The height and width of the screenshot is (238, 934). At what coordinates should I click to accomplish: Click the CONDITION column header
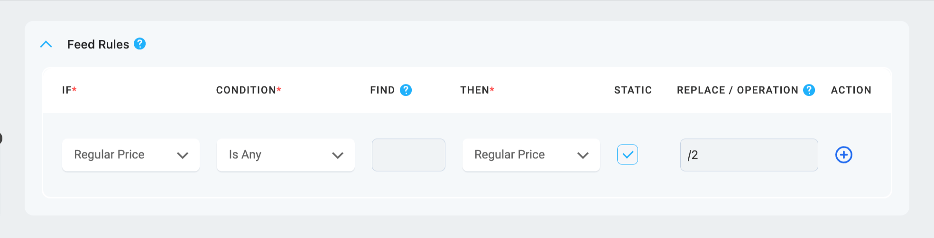coord(249,90)
